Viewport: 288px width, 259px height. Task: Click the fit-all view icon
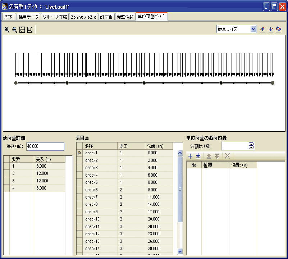pos(22,30)
